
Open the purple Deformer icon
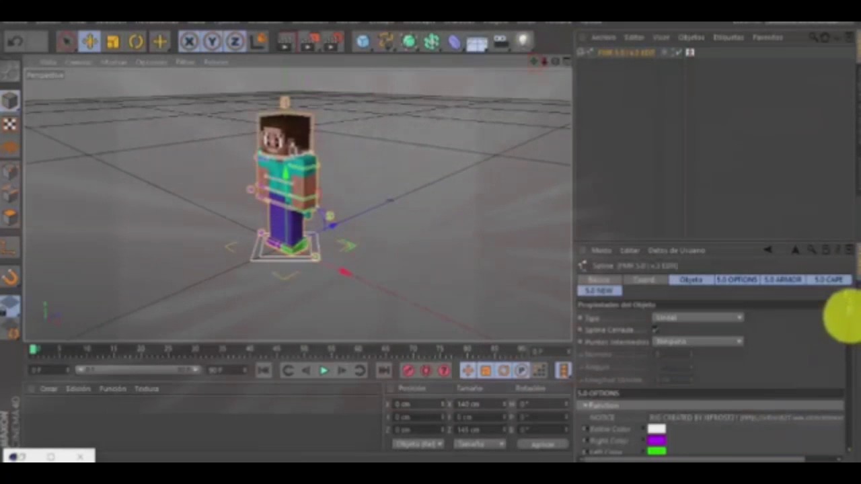click(x=454, y=42)
